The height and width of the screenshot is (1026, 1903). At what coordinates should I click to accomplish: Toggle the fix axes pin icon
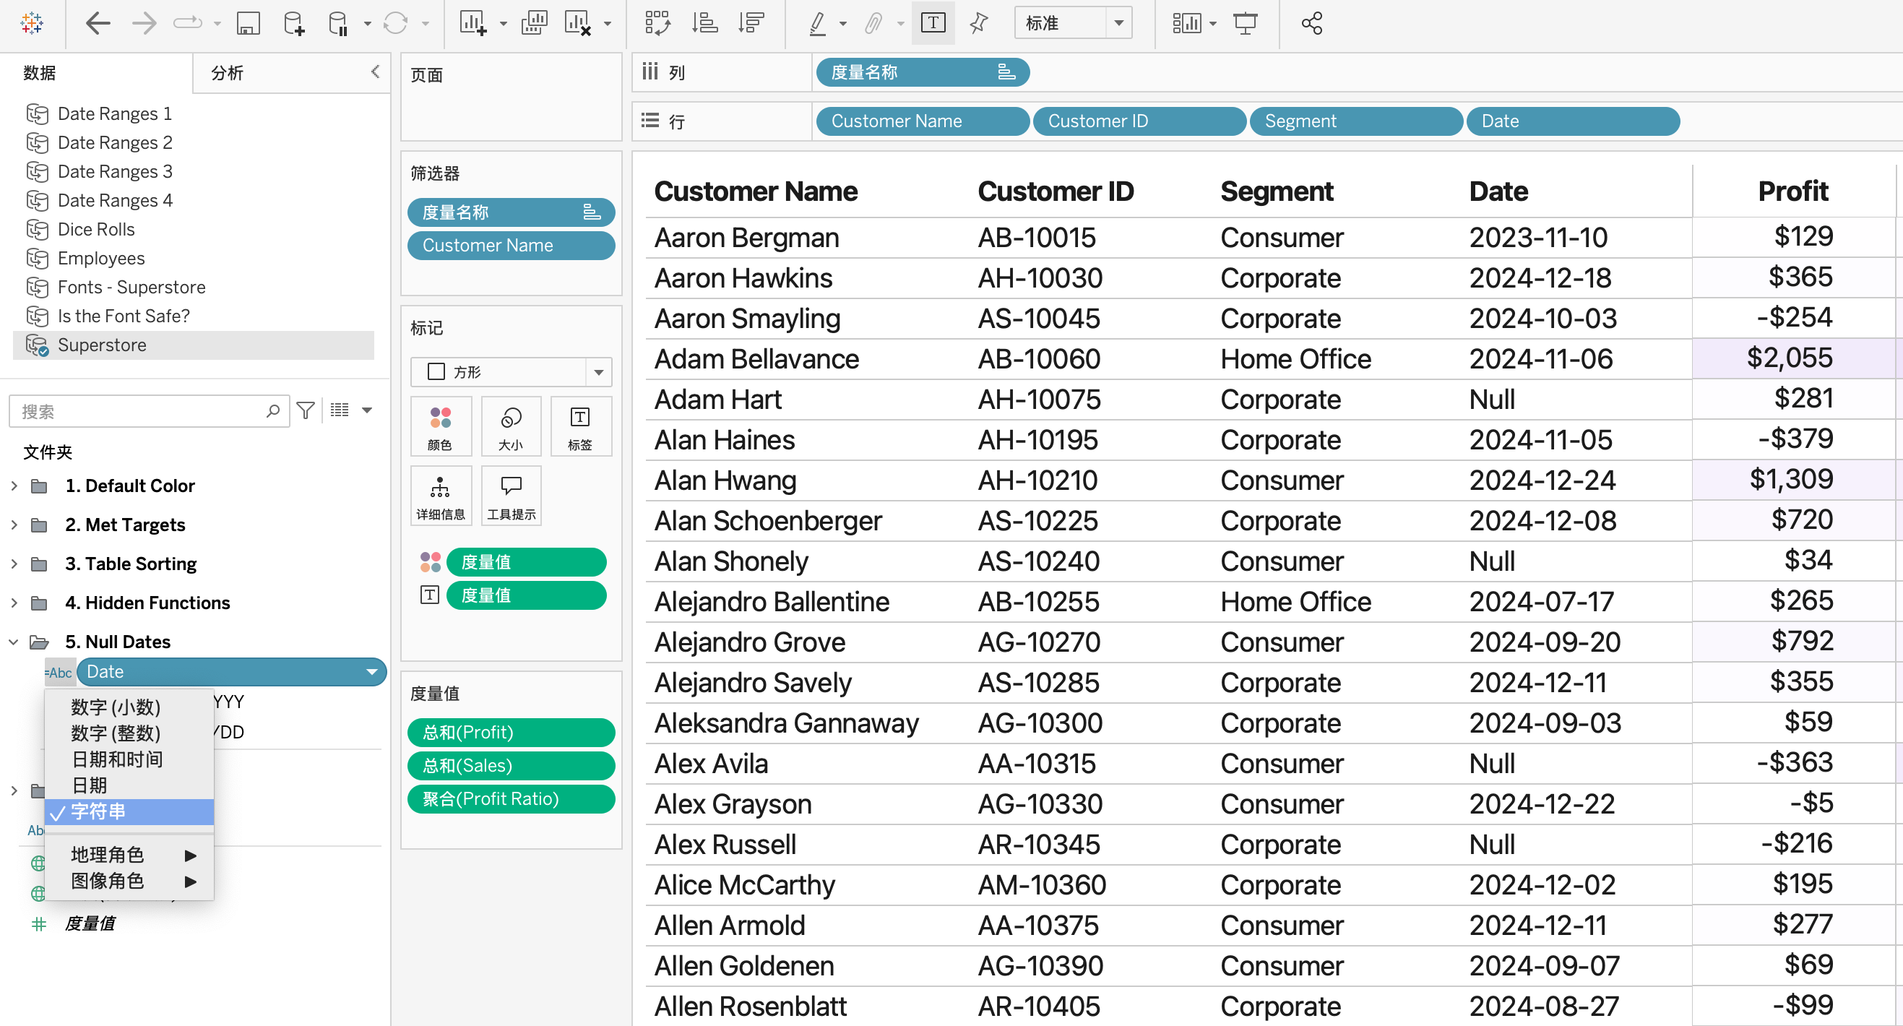(978, 24)
